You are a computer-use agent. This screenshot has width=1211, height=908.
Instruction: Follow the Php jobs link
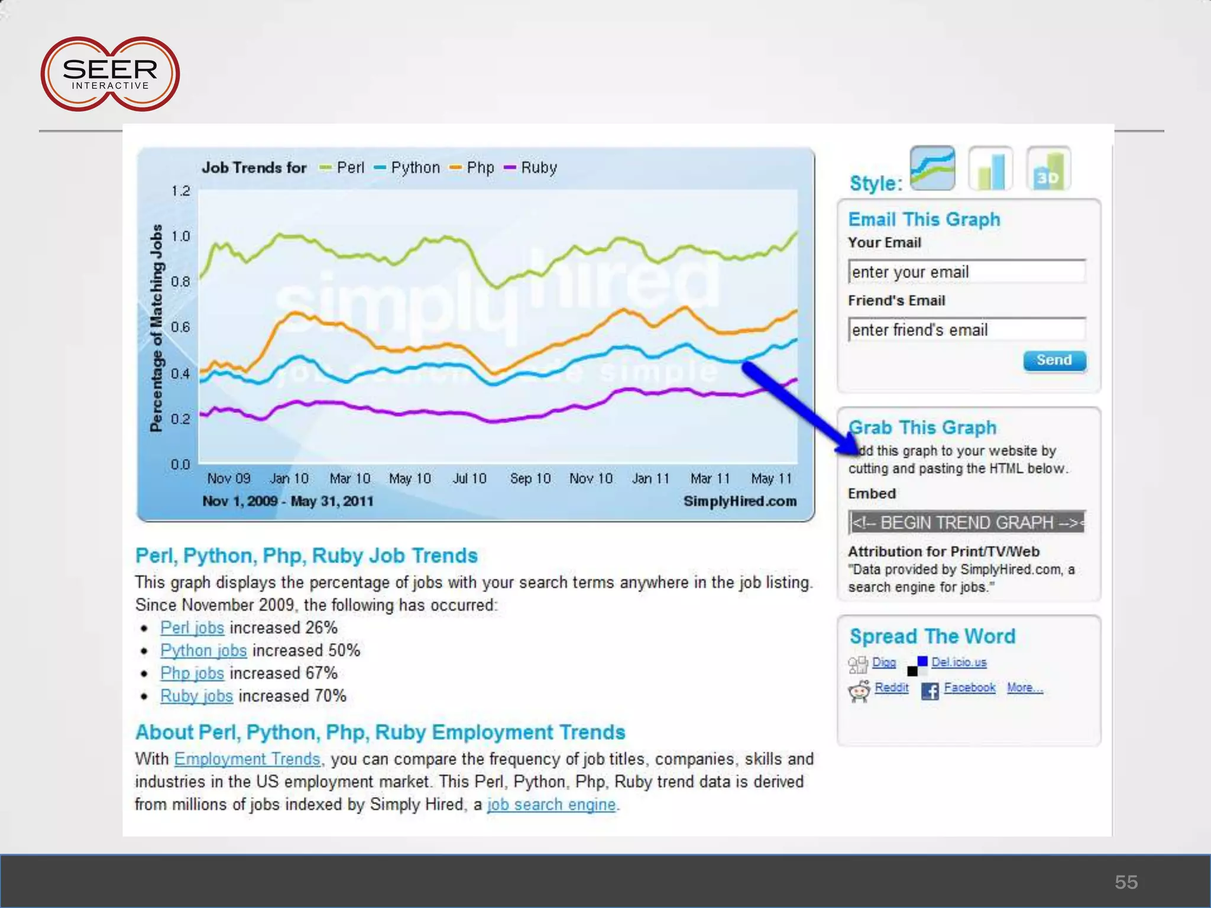tap(192, 673)
